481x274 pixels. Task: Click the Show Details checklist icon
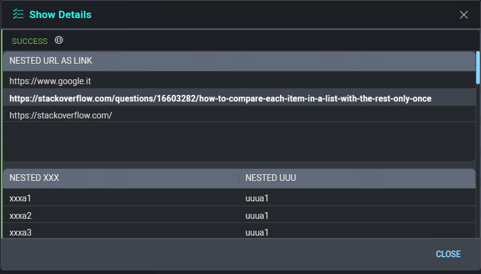click(x=18, y=14)
